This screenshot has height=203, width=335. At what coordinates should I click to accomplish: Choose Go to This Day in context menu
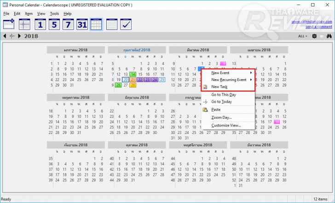(x=228, y=95)
